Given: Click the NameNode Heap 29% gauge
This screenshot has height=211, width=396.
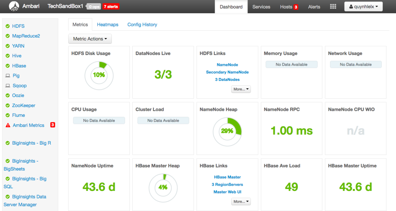Looking at the screenshot, I should [x=227, y=131].
